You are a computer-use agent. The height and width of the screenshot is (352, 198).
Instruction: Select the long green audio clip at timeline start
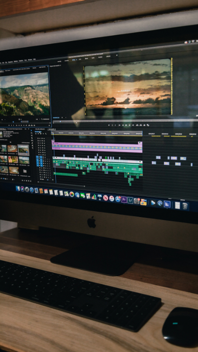(66, 174)
